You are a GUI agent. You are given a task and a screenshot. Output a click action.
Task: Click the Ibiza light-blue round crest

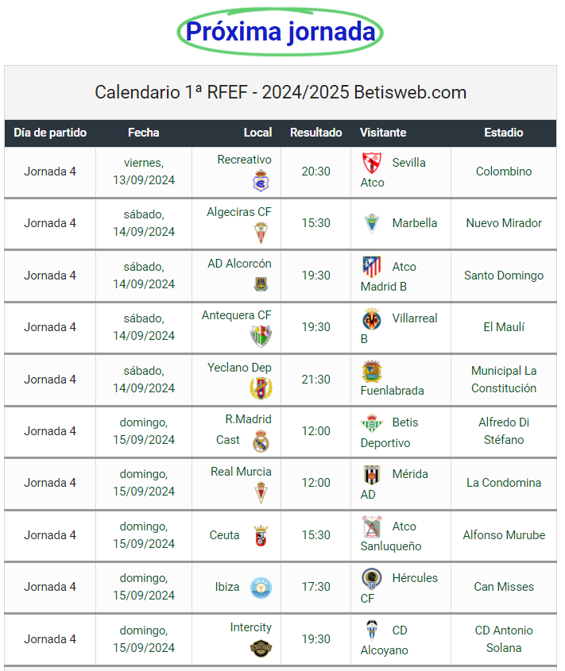point(261,588)
